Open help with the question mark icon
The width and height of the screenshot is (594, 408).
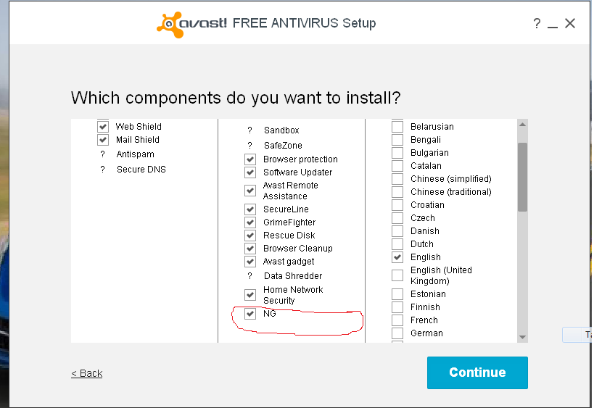tap(537, 24)
